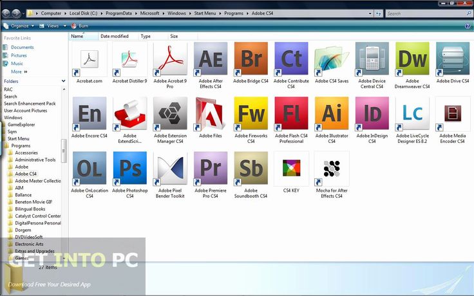Sort by the Size column header
Viewport: 474px width, 296px height.
[x=183, y=36]
